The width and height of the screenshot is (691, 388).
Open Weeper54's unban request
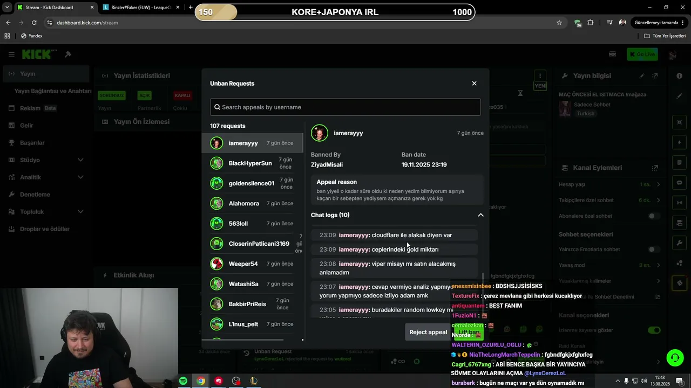coord(253,264)
